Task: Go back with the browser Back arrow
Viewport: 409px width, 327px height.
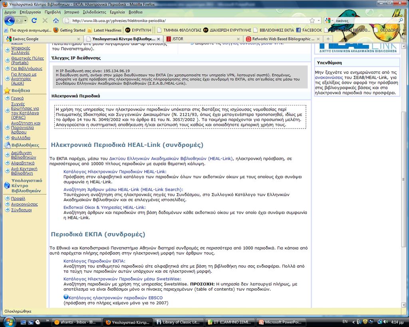Action: tap(10, 21)
